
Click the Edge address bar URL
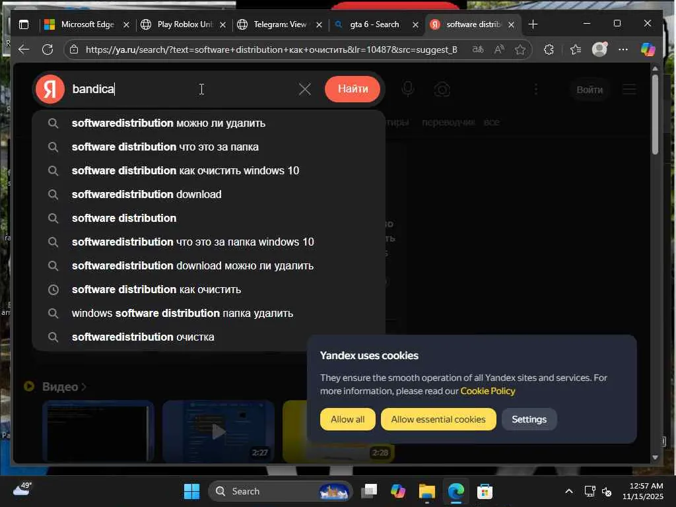click(x=271, y=50)
